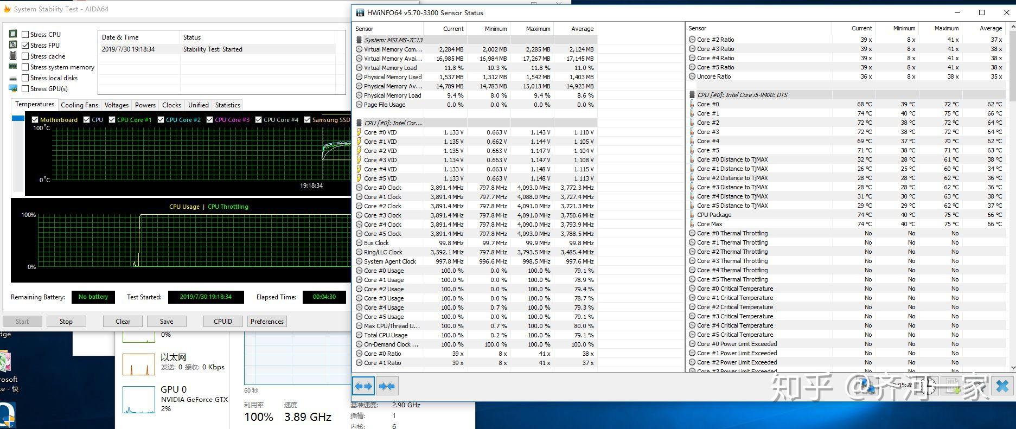This screenshot has width=1016, height=429.
Task: Click thermometer icon of Core #0 temperature row
Action: (692, 104)
